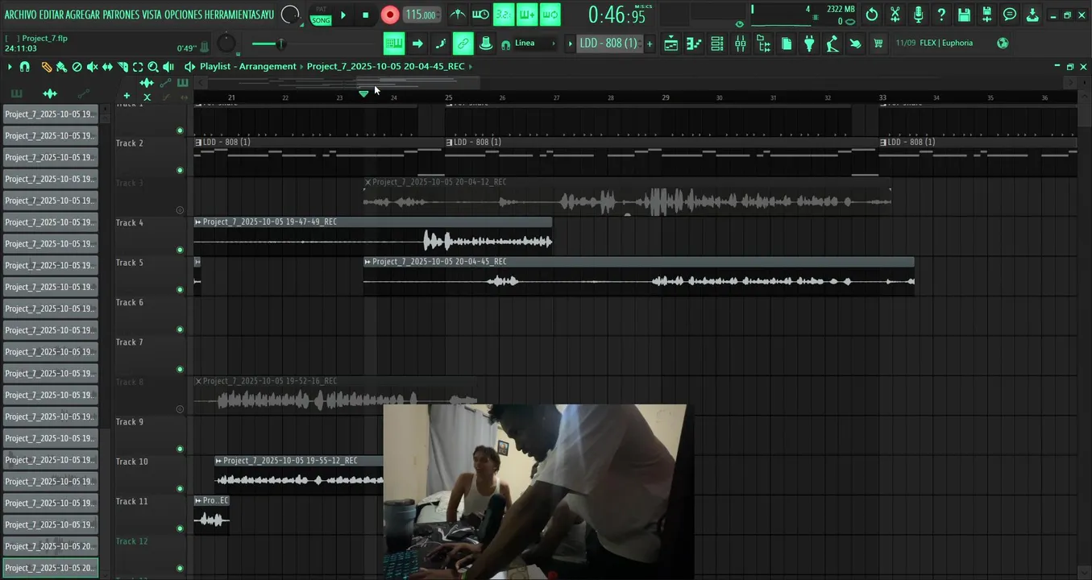The width and height of the screenshot is (1092, 580).
Task: Click the undo history circular arrow icon
Action: (872, 14)
